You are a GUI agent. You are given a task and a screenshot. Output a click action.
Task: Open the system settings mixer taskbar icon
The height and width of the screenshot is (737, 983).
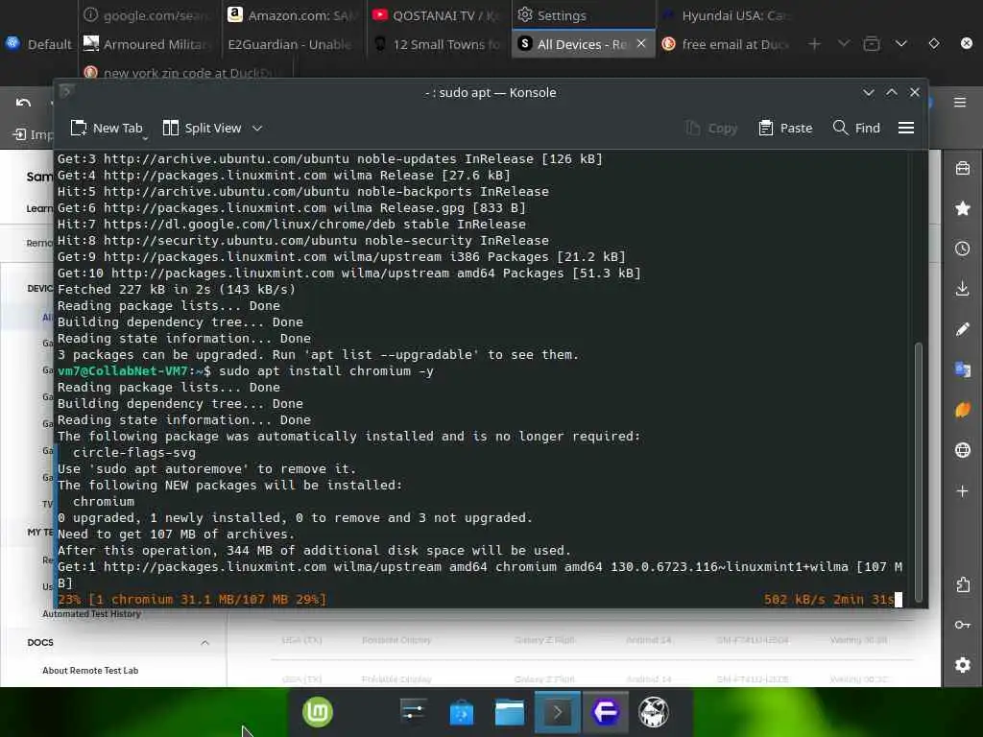pyautogui.click(x=413, y=712)
